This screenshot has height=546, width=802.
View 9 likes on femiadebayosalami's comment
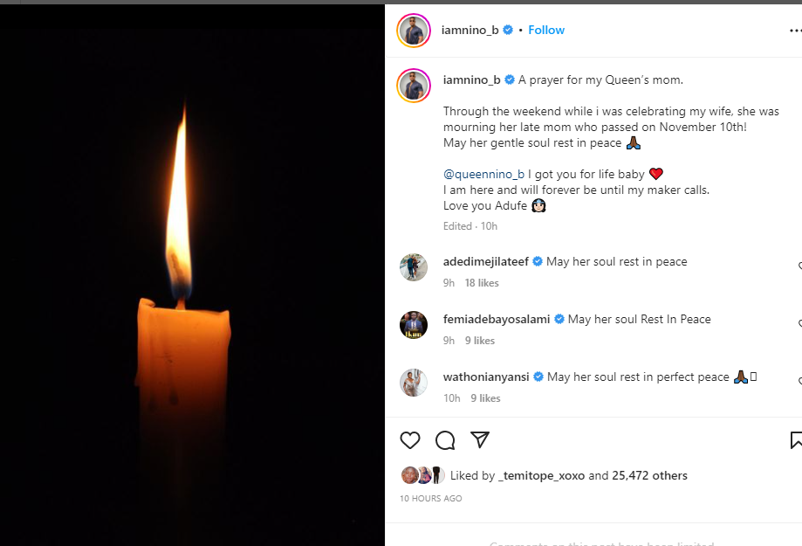(x=479, y=341)
